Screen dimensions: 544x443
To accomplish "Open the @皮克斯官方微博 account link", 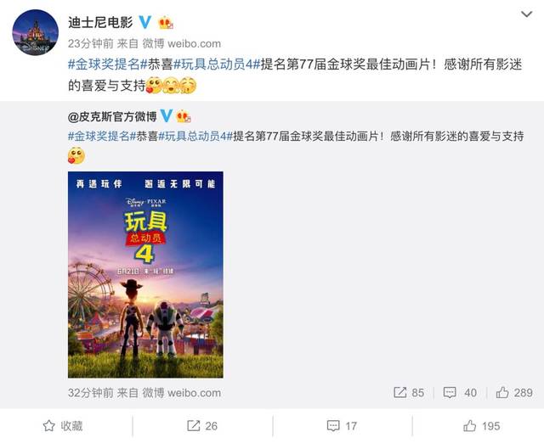I will click(x=112, y=116).
